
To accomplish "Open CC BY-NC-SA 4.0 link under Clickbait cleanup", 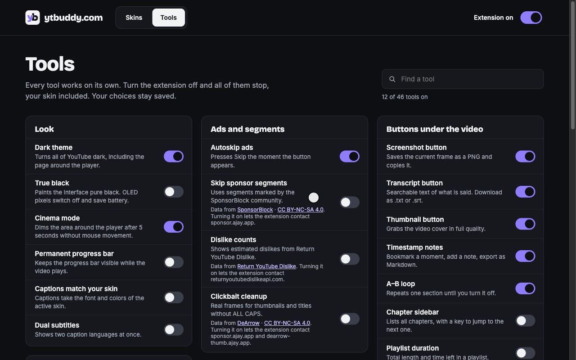I will [287, 323].
